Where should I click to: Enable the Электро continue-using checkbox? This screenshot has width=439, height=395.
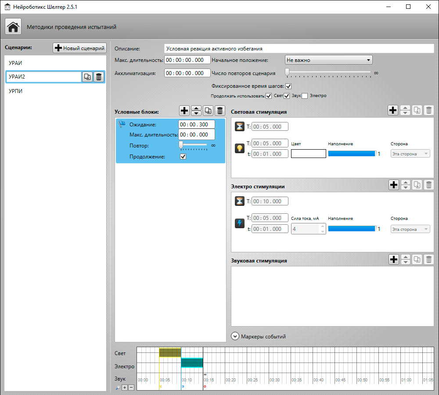tap(305, 96)
